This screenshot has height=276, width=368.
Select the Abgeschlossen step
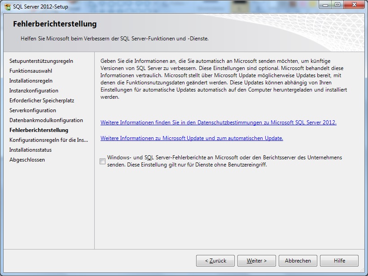[27, 160]
